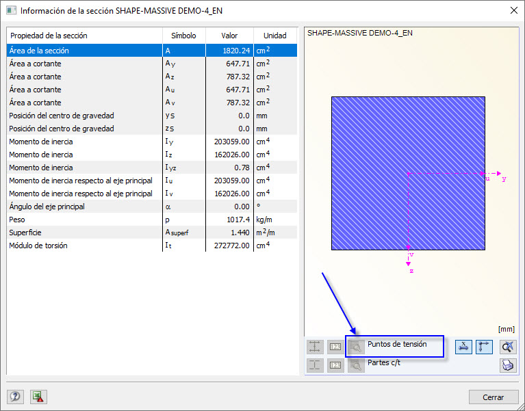Click the Cerrar button
This screenshot has height=411, width=525.
click(x=494, y=397)
